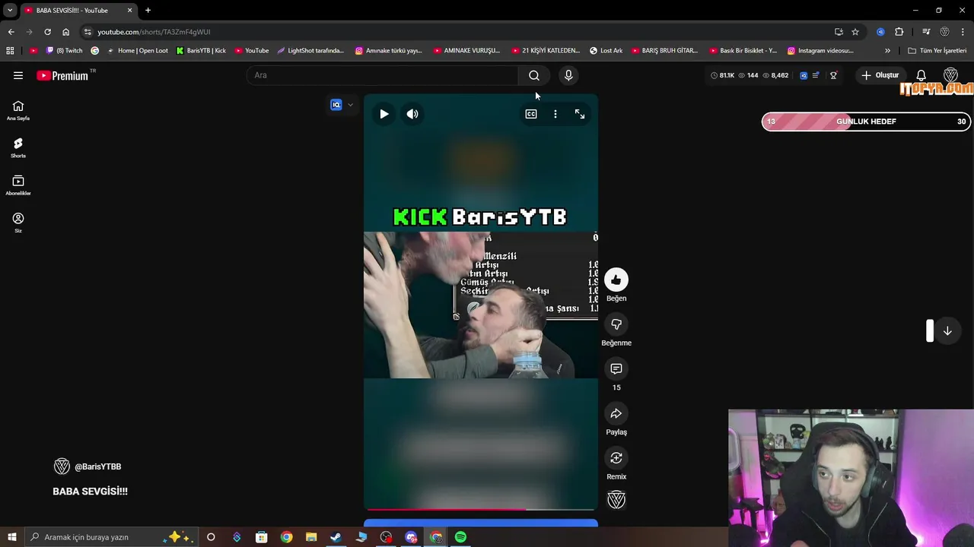Share the Short via Paylaş
Image resolution: width=974 pixels, height=547 pixels.
click(616, 413)
